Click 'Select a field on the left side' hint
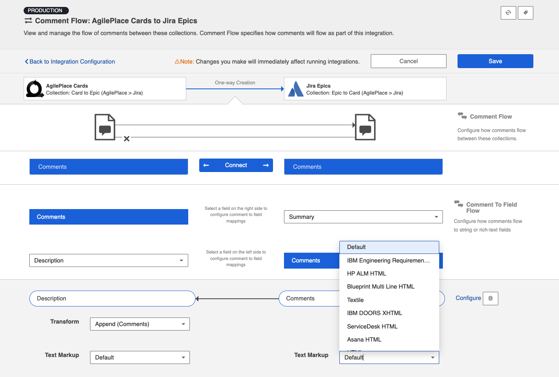 [x=236, y=258]
